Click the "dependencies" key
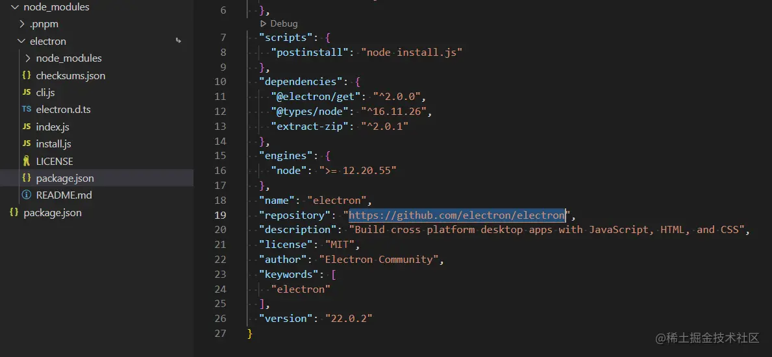The image size is (772, 357). 301,82
